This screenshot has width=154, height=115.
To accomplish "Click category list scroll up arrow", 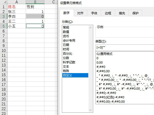I will click(90, 28).
